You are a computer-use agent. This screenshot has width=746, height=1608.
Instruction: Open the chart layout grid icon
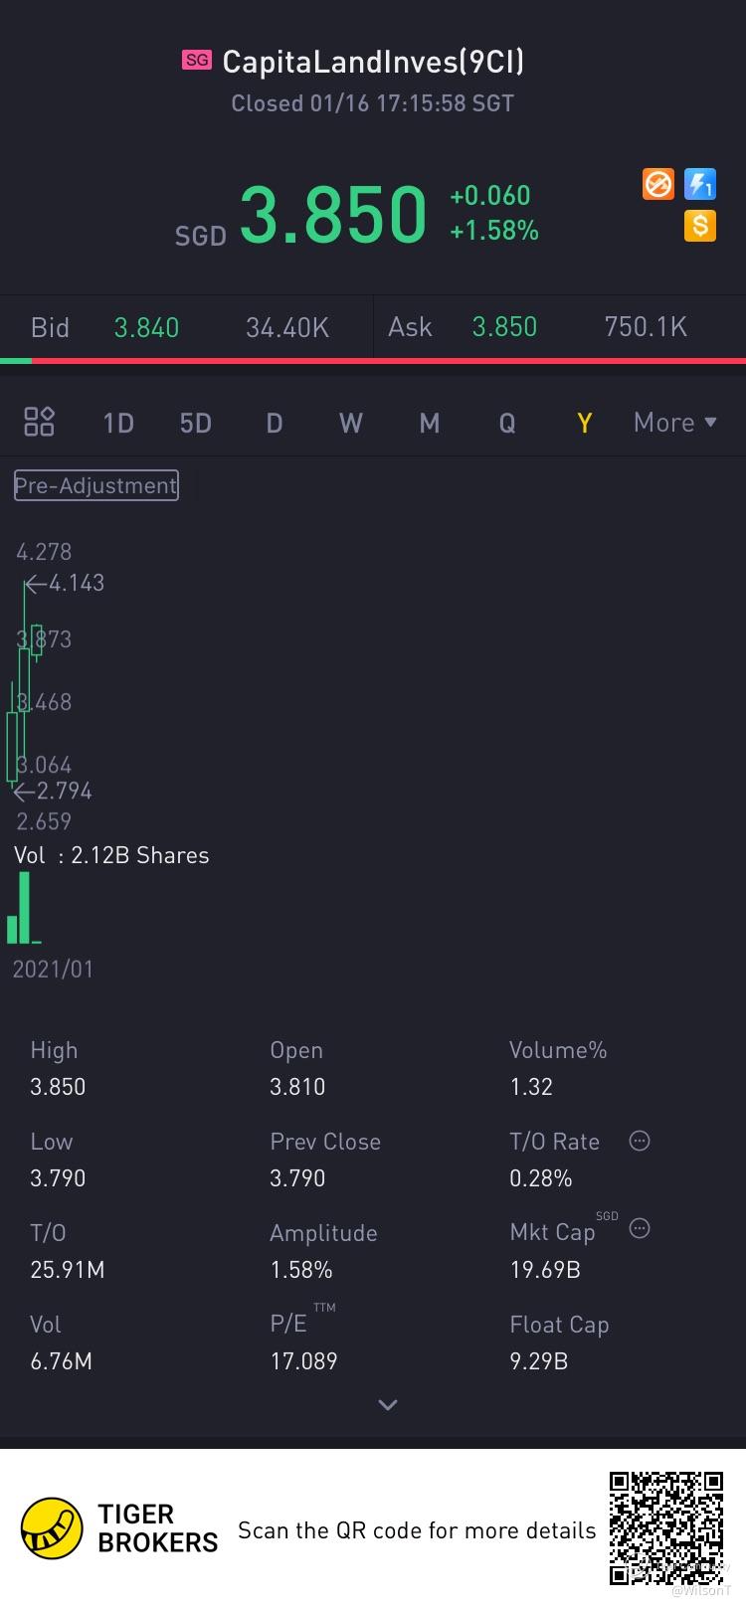click(39, 422)
